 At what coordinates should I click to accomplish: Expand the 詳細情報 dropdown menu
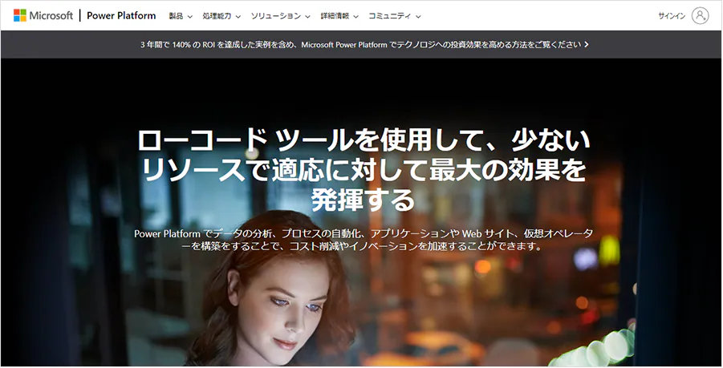click(339, 16)
